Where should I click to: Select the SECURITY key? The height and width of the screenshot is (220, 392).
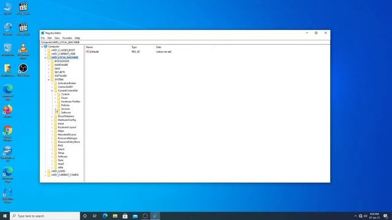[x=60, y=72]
